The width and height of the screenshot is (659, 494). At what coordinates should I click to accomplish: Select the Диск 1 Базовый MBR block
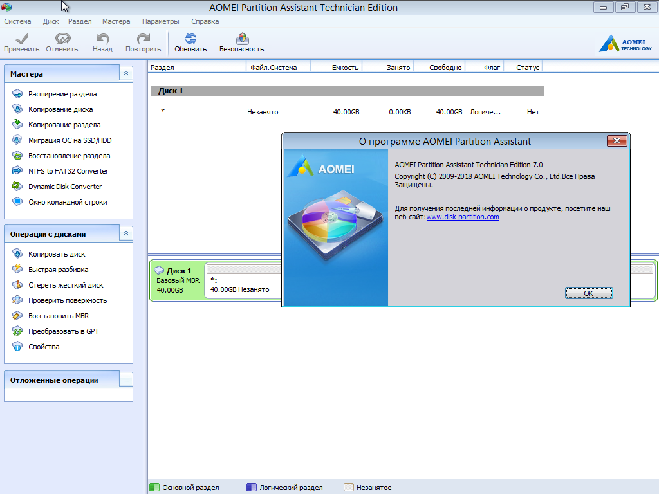pyautogui.click(x=178, y=280)
